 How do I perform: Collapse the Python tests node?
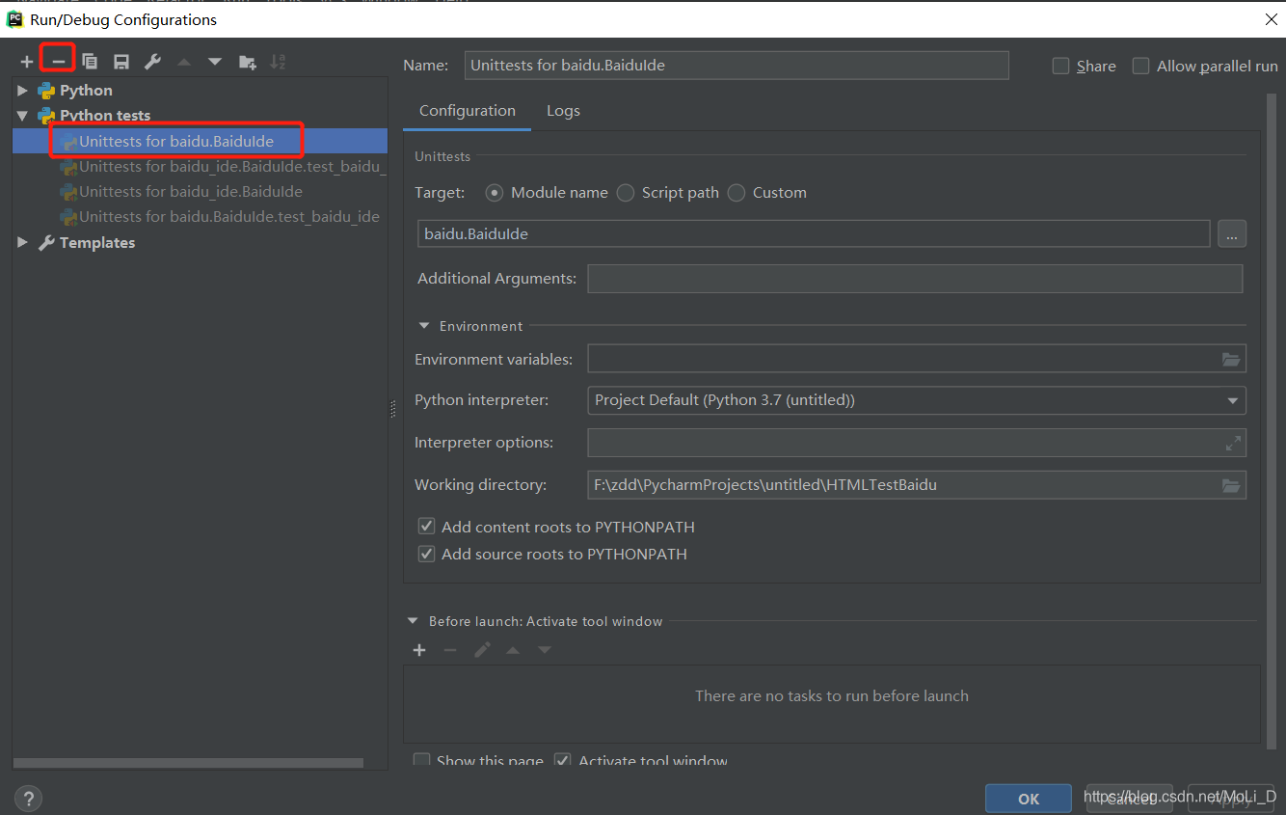(x=22, y=116)
